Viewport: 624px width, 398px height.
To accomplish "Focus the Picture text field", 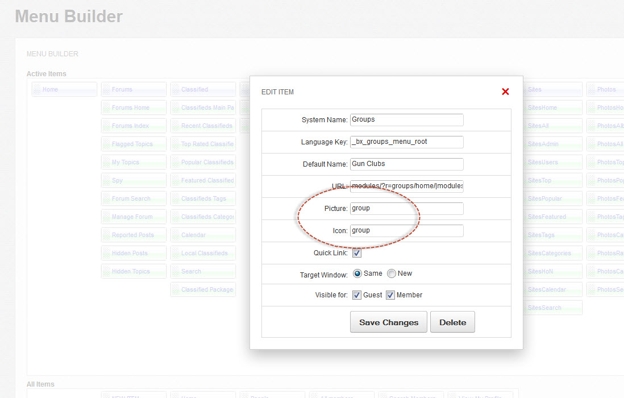I will tap(406, 209).
